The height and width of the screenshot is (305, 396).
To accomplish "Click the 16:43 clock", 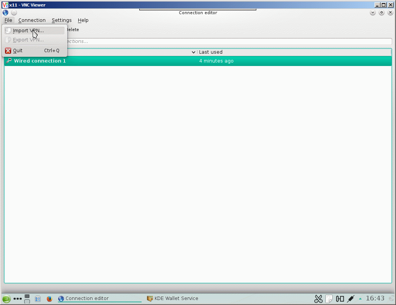I will (x=375, y=298).
